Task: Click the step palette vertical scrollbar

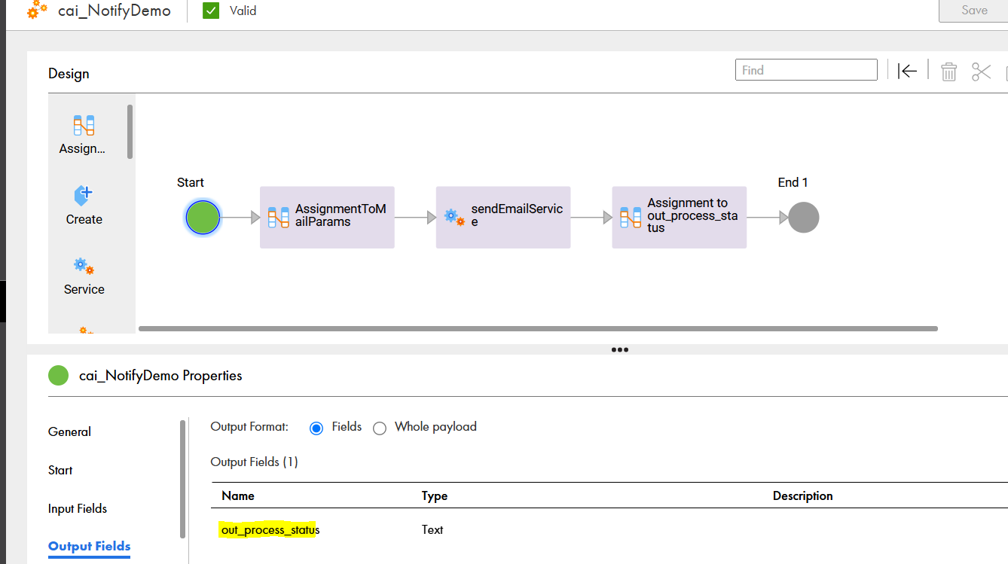Action: 130,132
